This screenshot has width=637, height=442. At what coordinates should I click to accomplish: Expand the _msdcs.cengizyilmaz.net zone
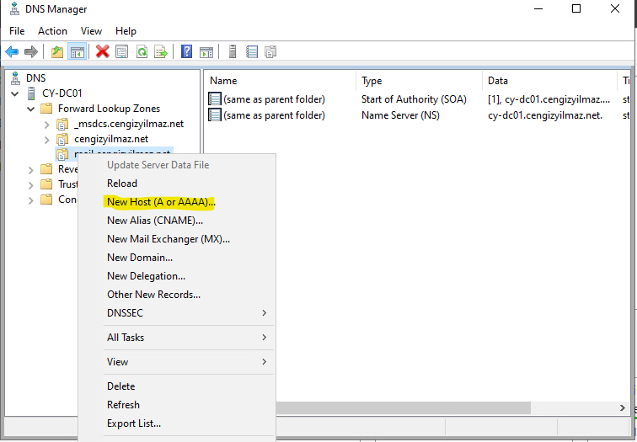[47, 124]
